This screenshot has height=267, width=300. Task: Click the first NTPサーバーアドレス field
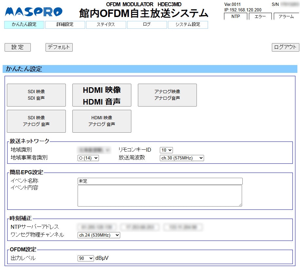pyautogui.click(x=97, y=227)
